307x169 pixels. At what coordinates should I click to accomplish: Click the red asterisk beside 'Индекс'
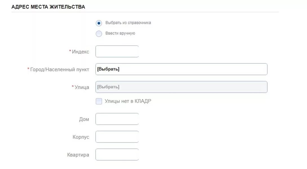point(70,51)
